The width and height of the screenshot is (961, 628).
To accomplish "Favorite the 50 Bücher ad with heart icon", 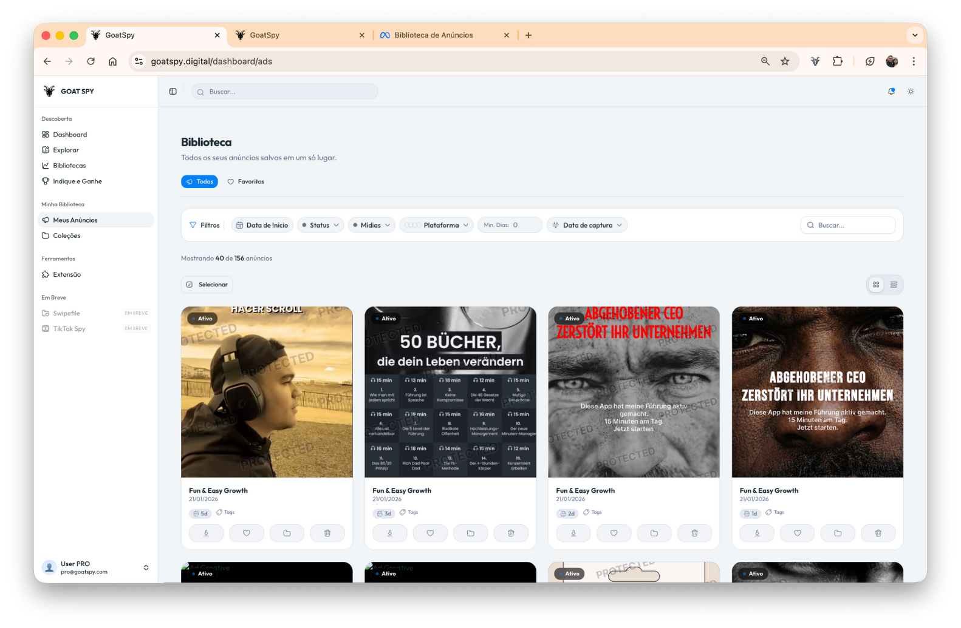I will pyautogui.click(x=430, y=533).
